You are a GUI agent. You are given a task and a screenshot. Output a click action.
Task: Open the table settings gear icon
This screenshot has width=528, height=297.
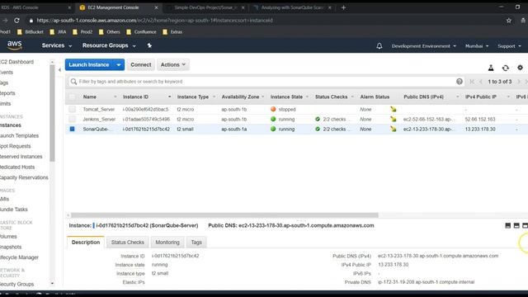(521, 68)
